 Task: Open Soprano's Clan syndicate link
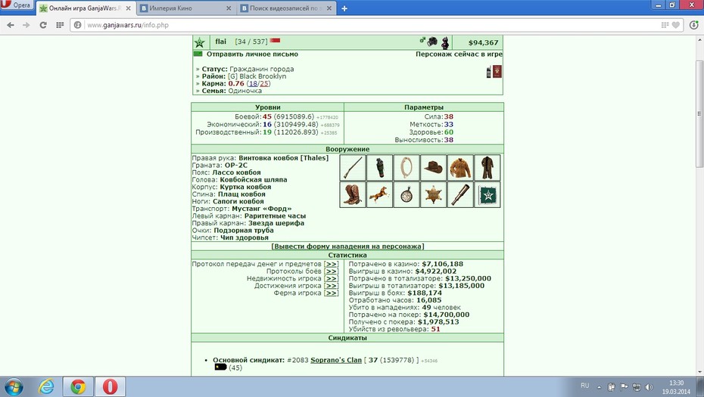(336, 360)
